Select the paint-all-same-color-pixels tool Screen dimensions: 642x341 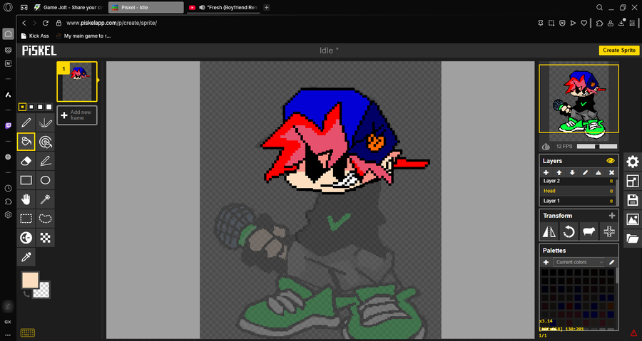pos(46,142)
